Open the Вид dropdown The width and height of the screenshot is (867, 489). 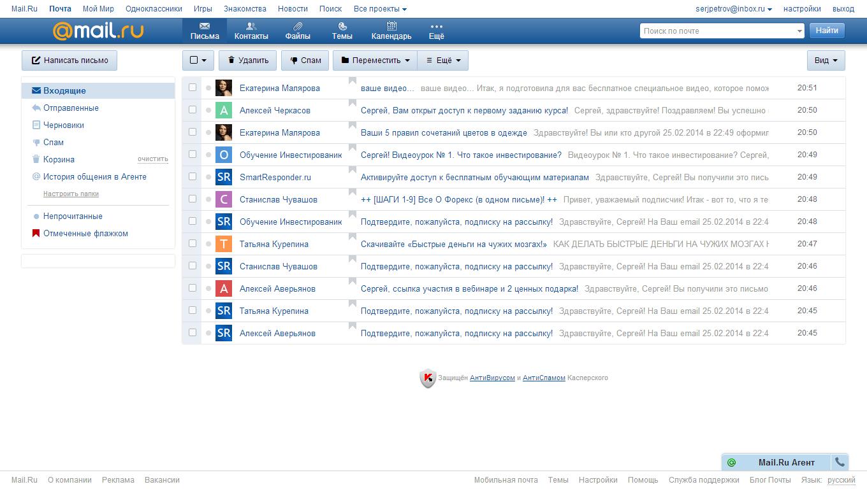coord(826,60)
